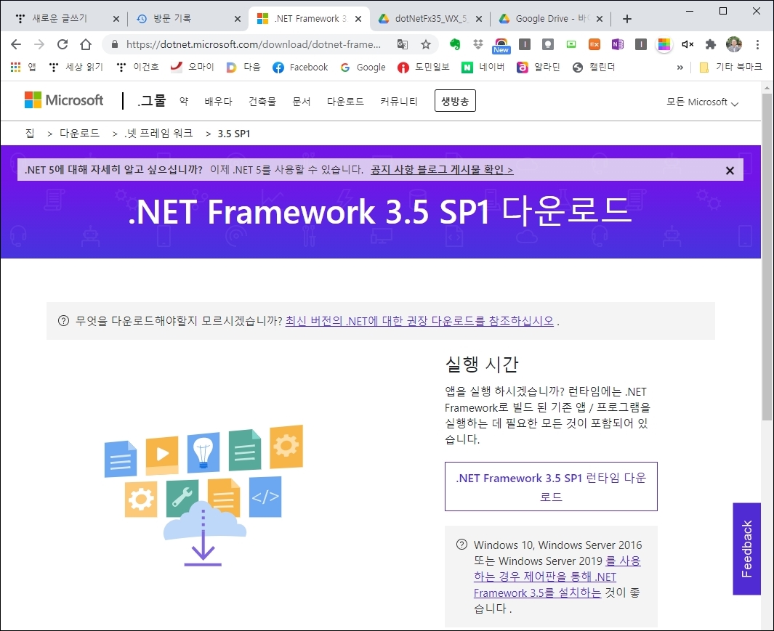774x631 pixels.
Task: Open the 배우다 navigation menu item
Action: 218,102
